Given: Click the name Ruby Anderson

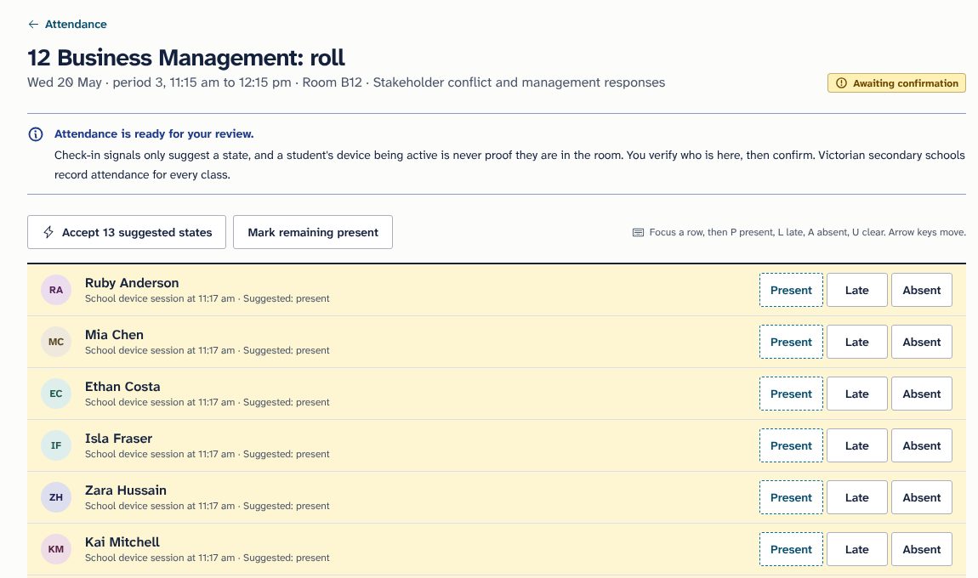Looking at the screenshot, I should coord(132,282).
